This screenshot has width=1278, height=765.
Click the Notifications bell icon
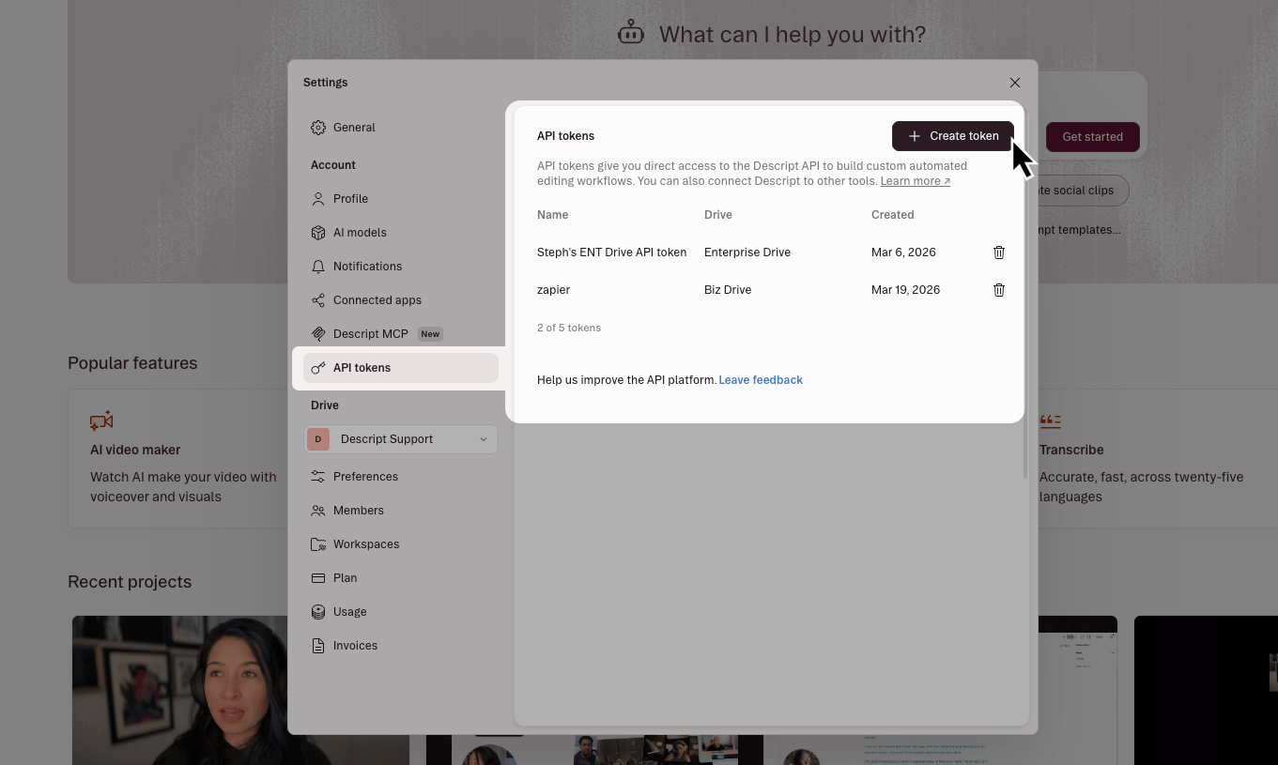point(318,267)
